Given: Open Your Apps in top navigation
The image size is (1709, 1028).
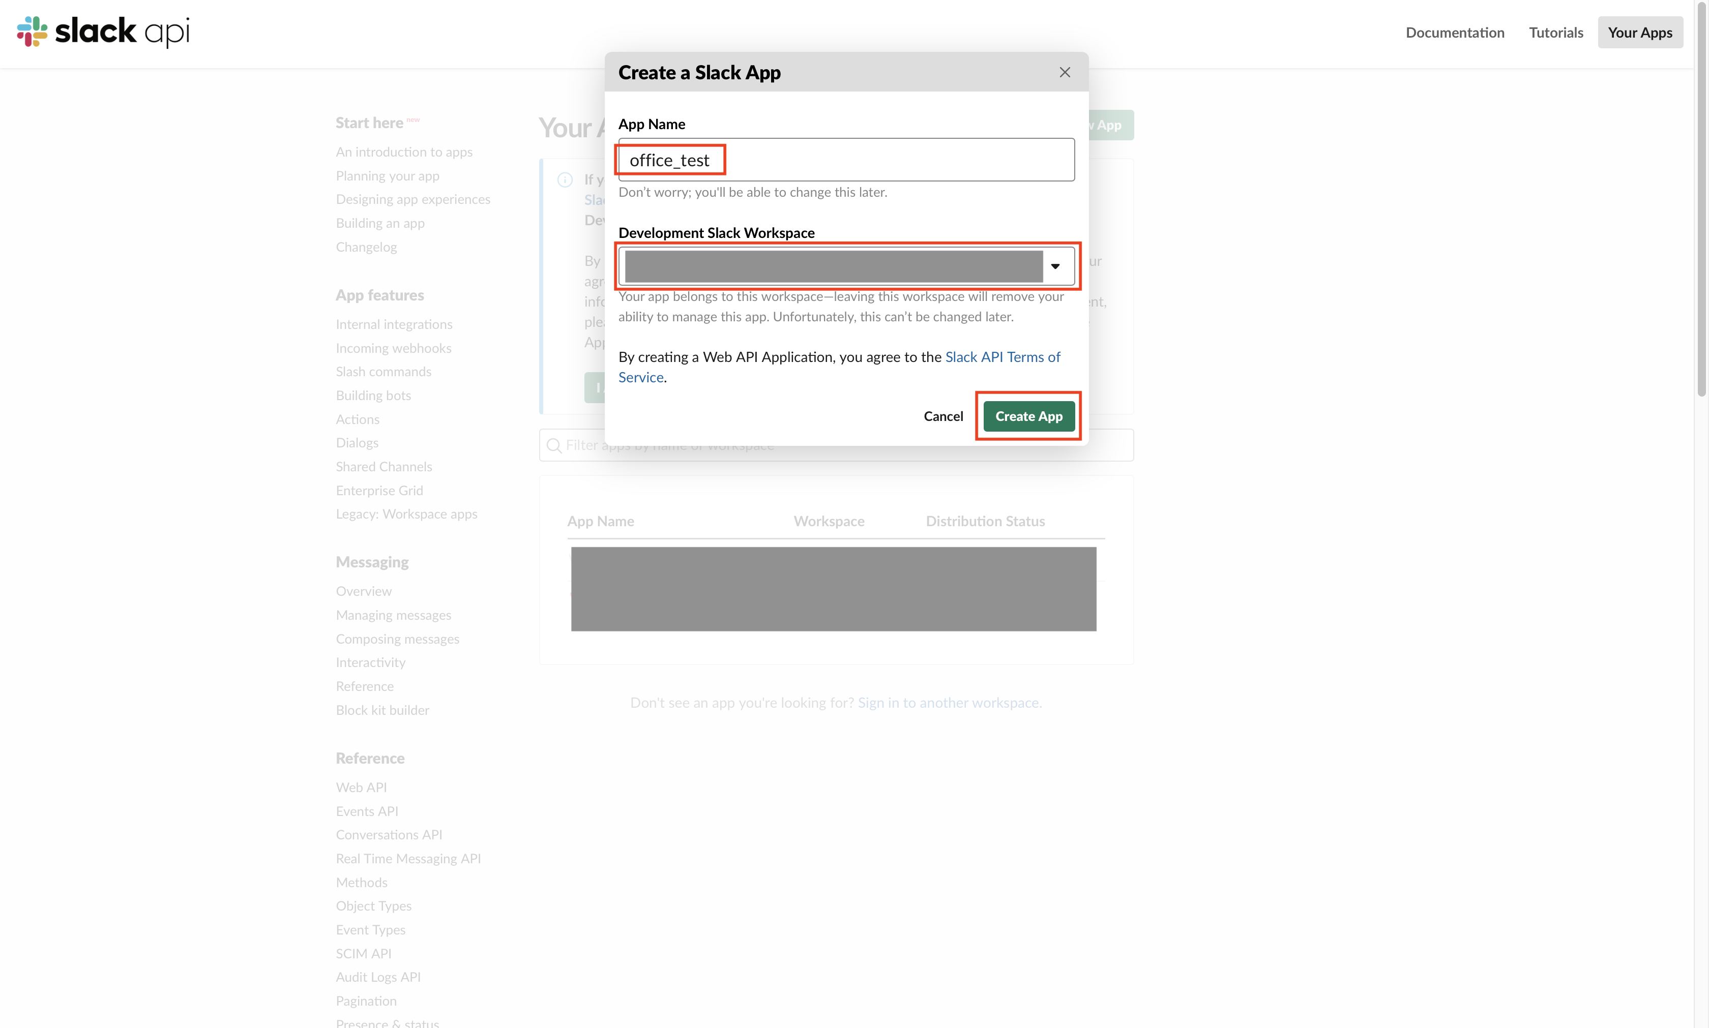Looking at the screenshot, I should [x=1640, y=33].
